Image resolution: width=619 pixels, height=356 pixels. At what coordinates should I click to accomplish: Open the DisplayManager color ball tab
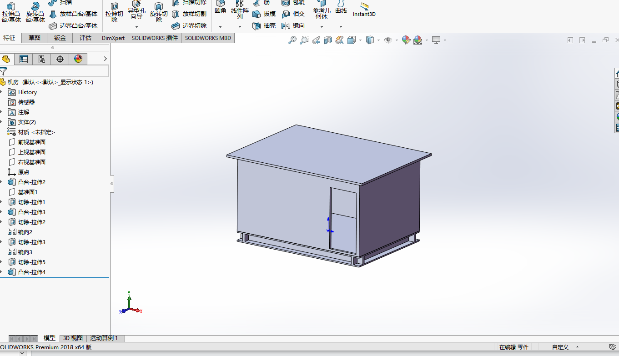click(x=78, y=59)
